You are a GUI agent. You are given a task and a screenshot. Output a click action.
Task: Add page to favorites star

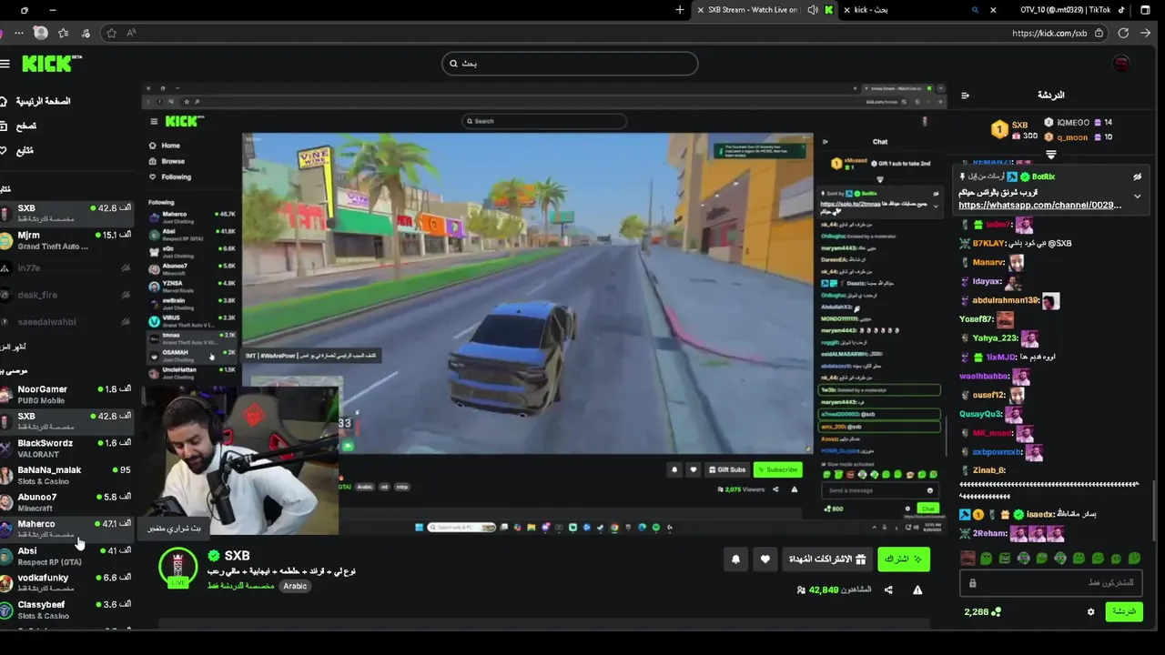[111, 33]
